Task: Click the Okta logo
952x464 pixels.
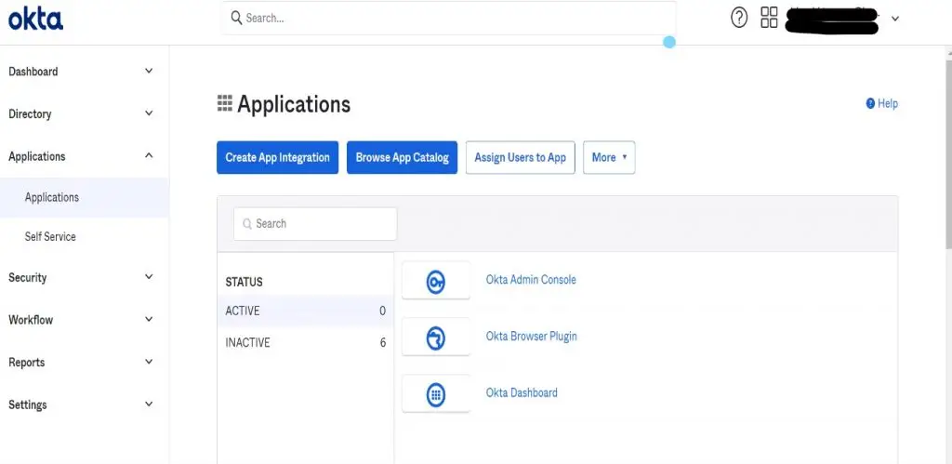Action: (35, 19)
